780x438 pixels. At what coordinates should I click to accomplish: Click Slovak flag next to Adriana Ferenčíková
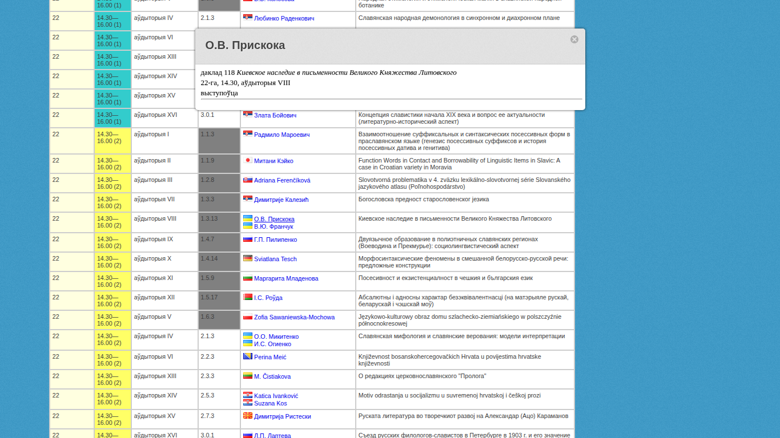pyautogui.click(x=248, y=180)
